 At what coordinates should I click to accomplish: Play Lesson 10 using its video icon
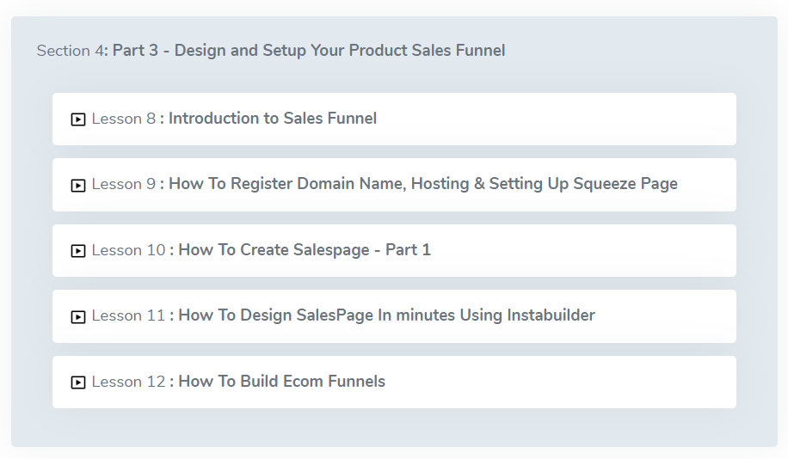[78, 251]
